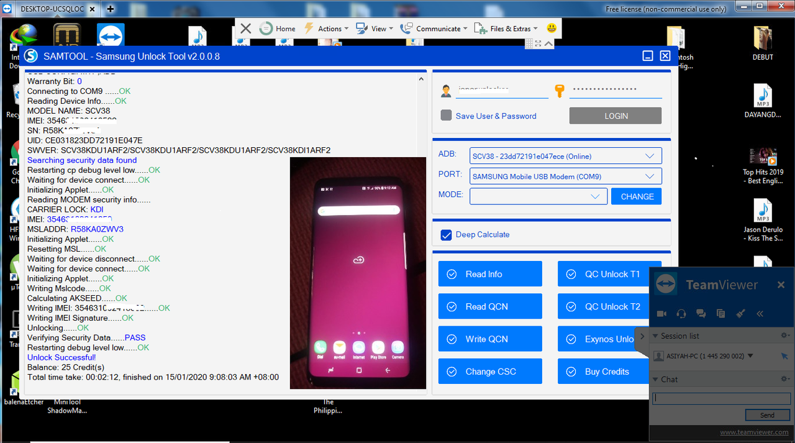Viewport: 795px width, 443px height.
Task: Click the balenaEtcher desktop shortcut
Action: tap(24, 388)
